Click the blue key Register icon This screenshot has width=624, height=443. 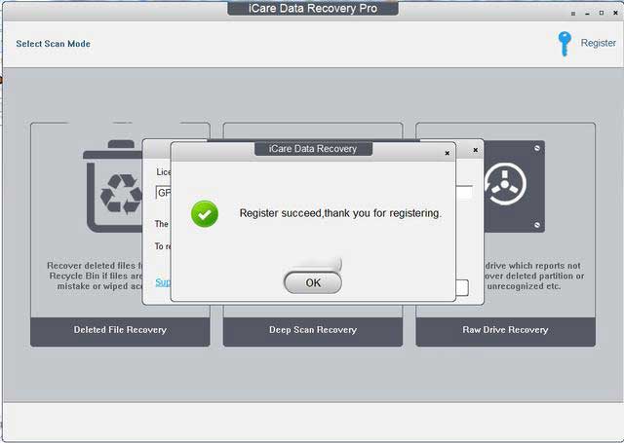[x=565, y=43]
